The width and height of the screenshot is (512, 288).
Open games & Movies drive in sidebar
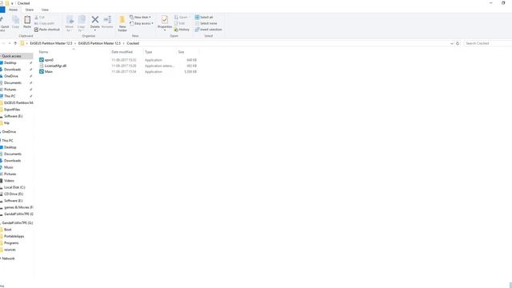click(x=18, y=208)
